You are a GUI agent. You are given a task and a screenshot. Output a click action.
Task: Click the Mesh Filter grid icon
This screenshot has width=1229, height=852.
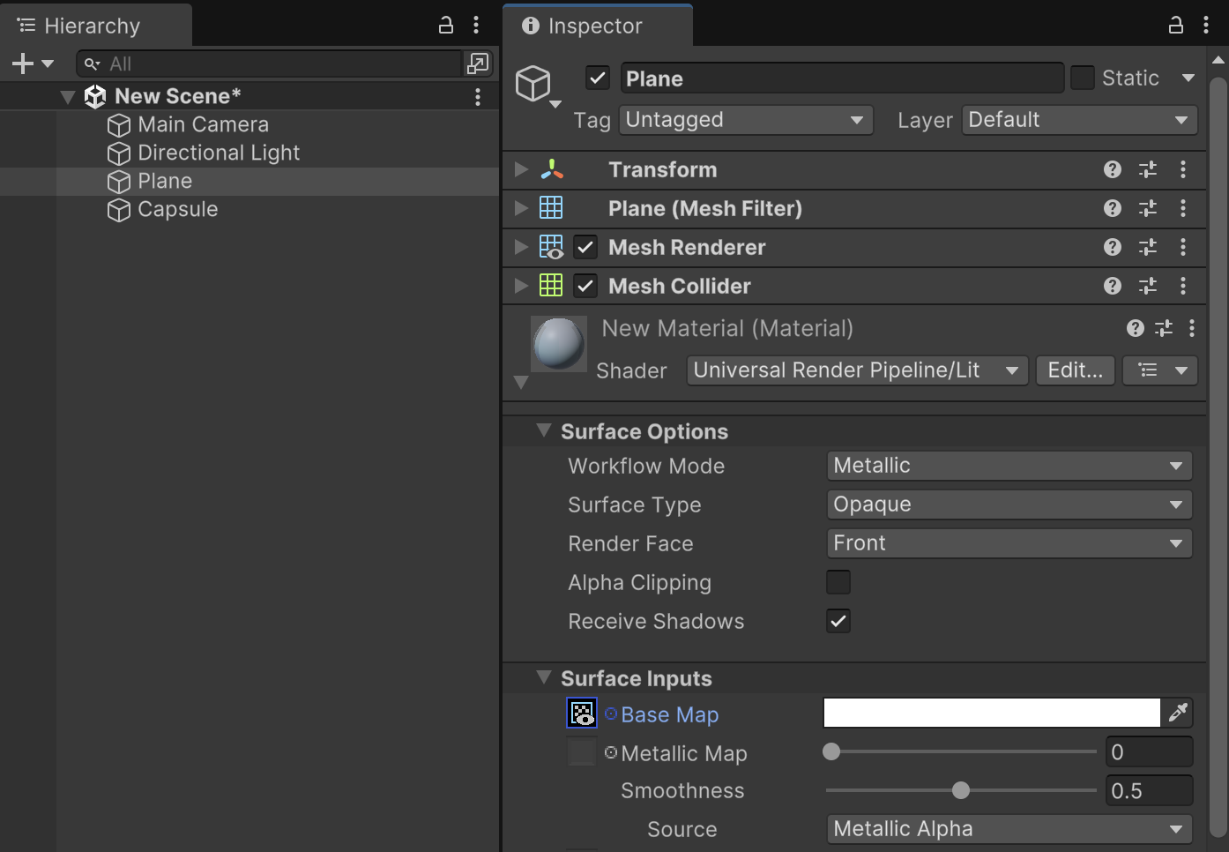click(x=552, y=208)
